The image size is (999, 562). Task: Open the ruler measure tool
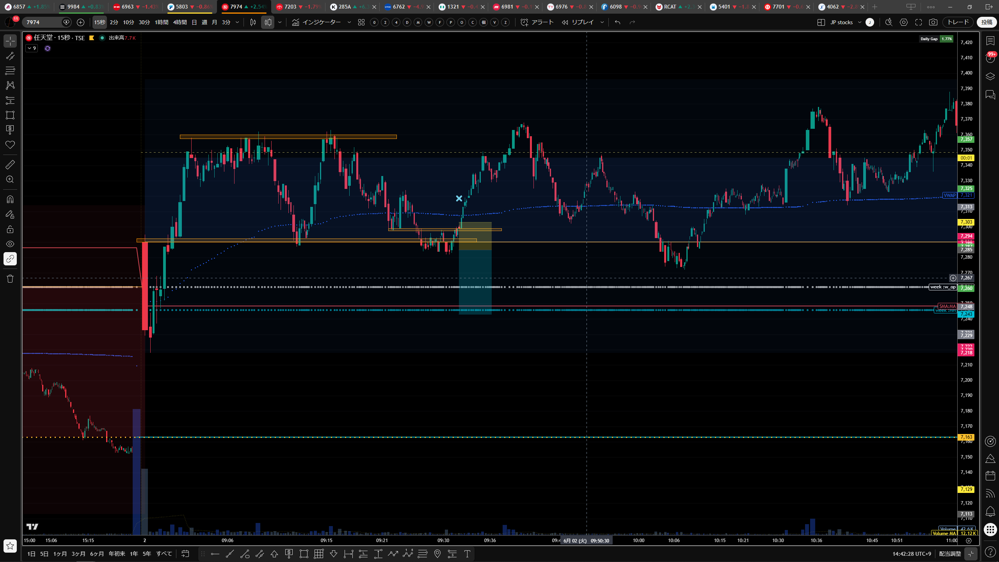coord(10,164)
